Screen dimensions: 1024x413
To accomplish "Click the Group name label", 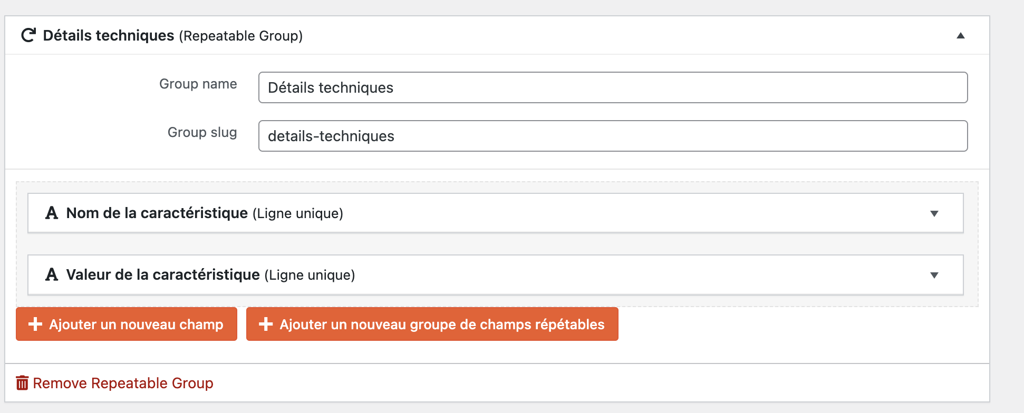I will 198,84.
